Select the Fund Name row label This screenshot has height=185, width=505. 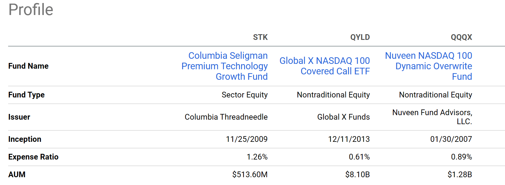pyautogui.click(x=28, y=66)
